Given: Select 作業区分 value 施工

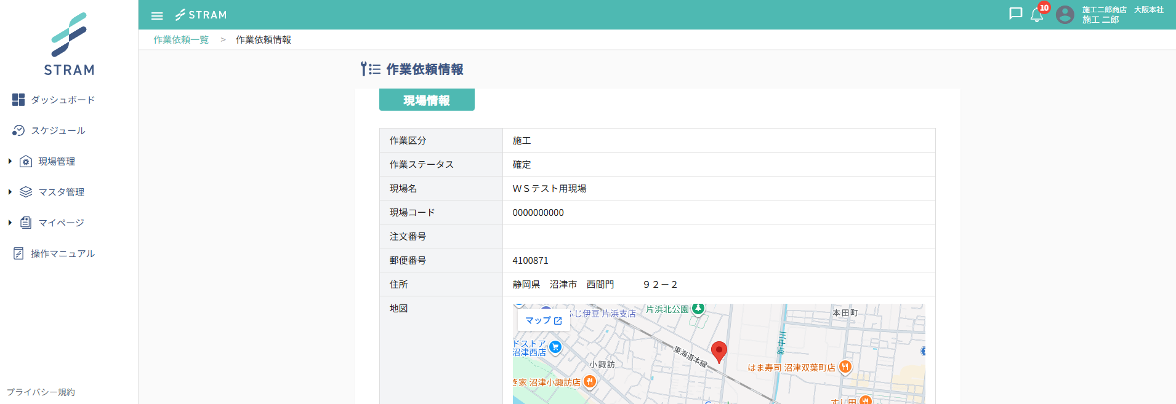Looking at the screenshot, I should point(522,140).
